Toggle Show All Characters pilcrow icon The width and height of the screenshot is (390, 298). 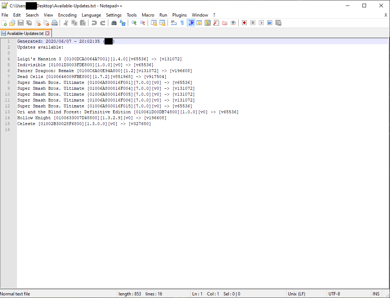click(182, 23)
